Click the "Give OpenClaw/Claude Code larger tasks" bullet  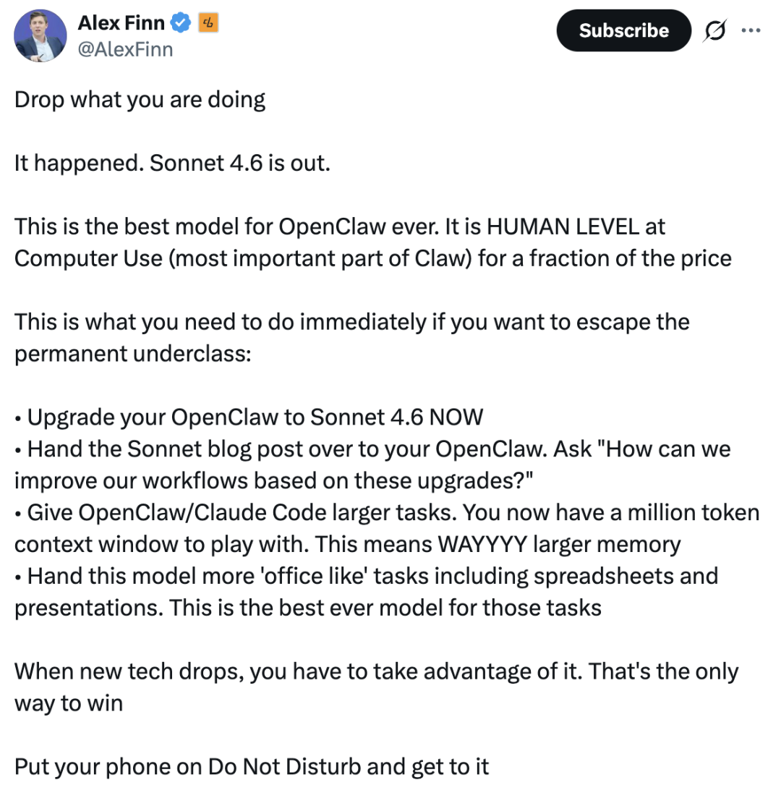click(x=239, y=513)
